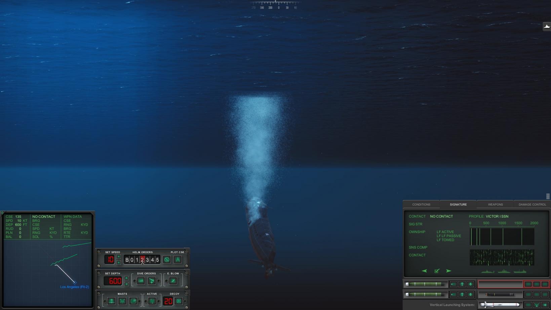Raise the radar mast
This screenshot has width=551, height=310.
coord(133,301)
